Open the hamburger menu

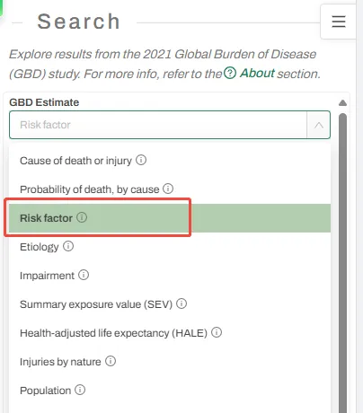coord(339,22)
